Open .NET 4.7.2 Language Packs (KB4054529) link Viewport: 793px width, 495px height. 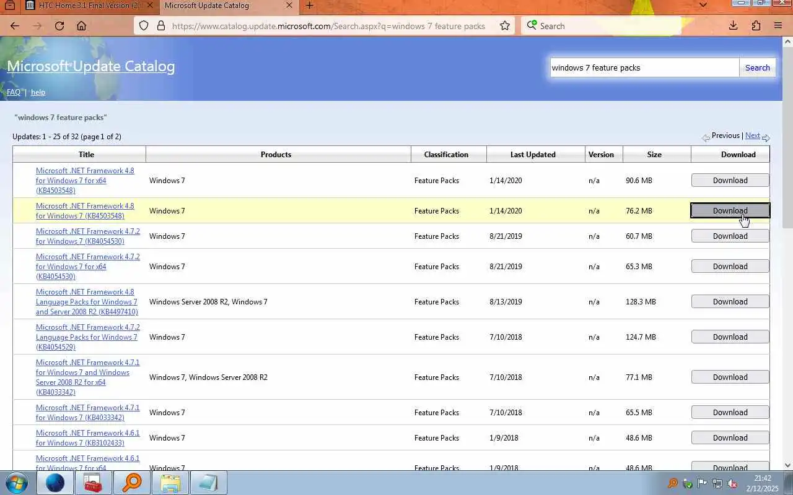pos(88,337)
